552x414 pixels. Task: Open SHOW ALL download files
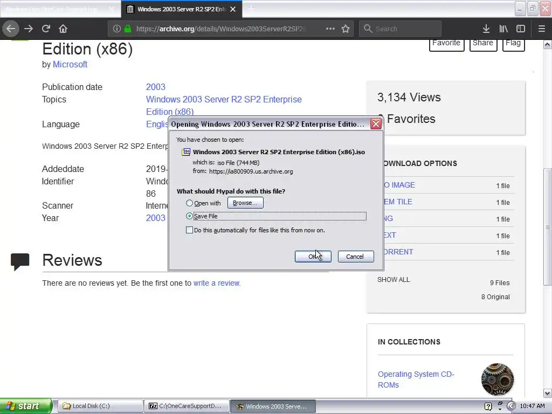[394, 280]
